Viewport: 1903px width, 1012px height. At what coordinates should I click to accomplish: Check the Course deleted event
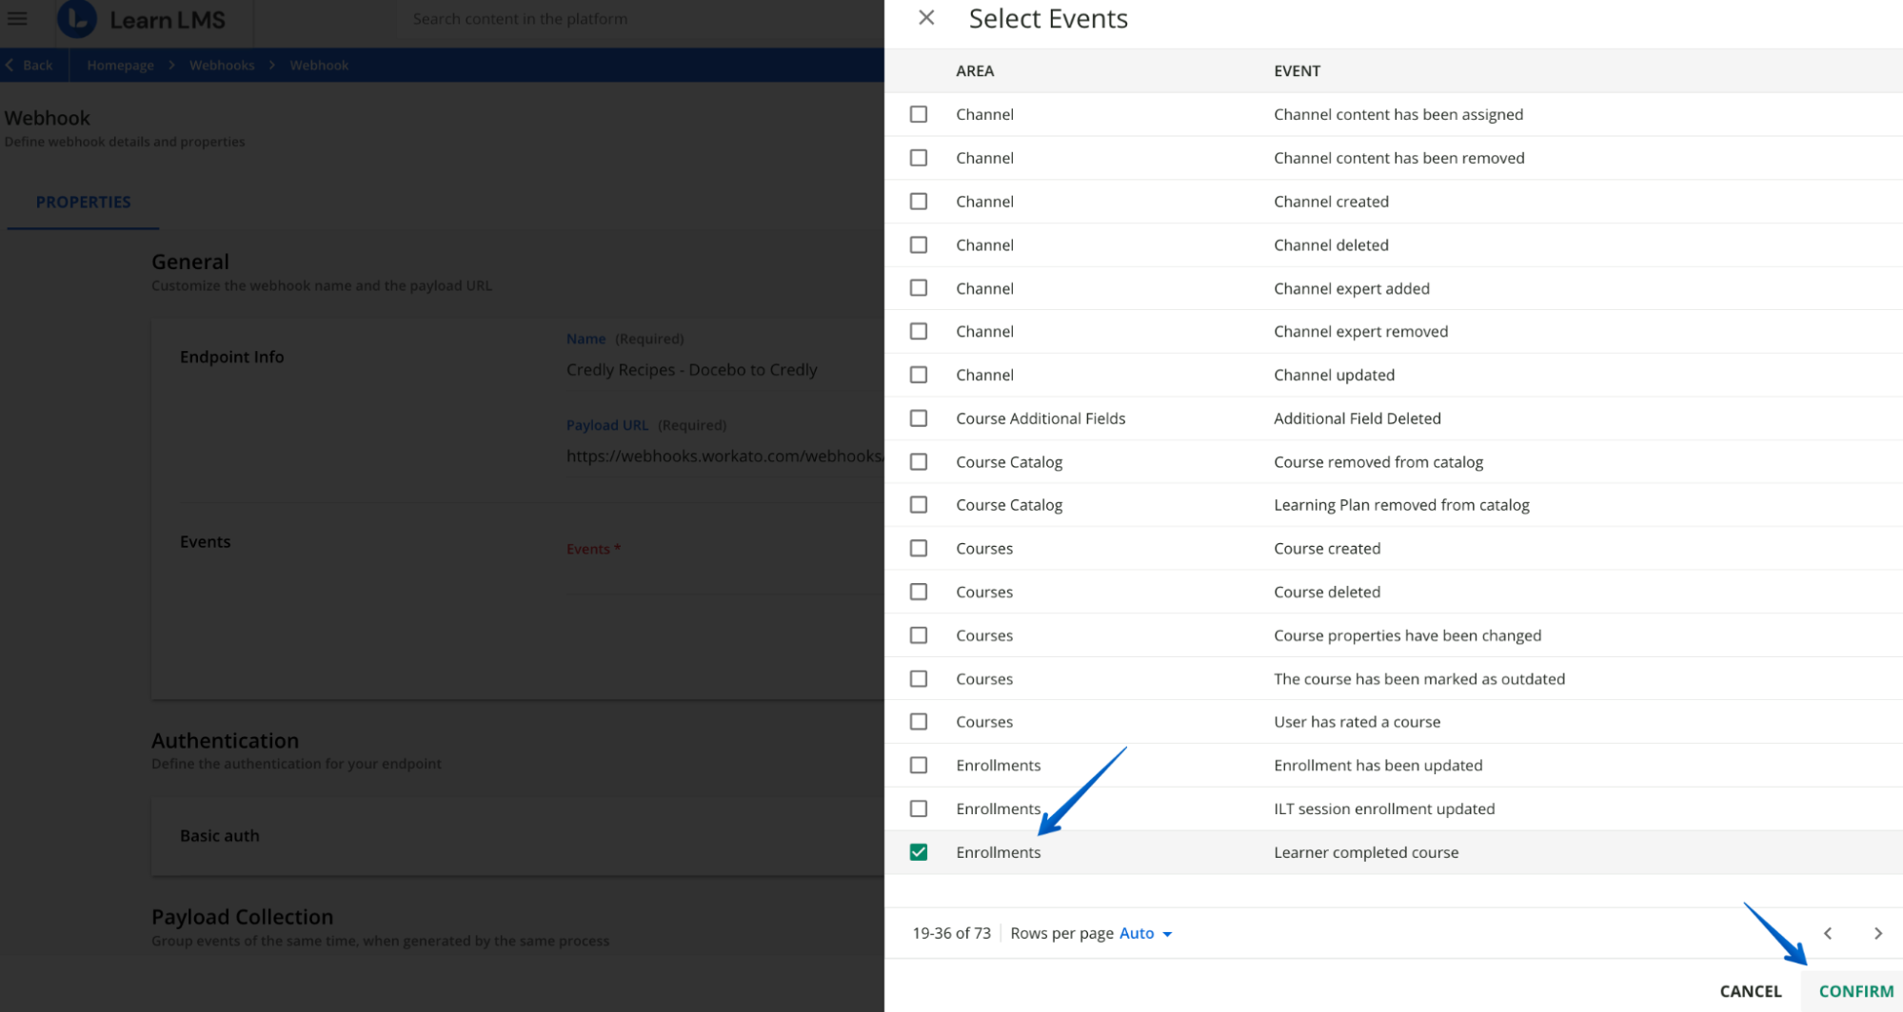(x=919, y=591)
